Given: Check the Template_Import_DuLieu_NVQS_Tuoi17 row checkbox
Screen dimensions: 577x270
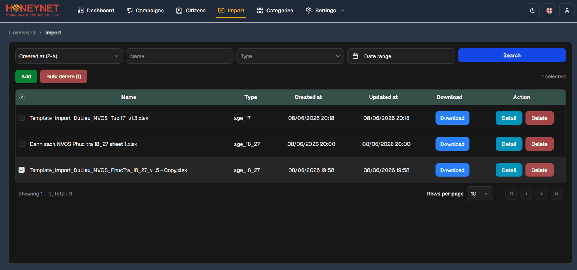Looking at the screenshot, I should [22, 118].
